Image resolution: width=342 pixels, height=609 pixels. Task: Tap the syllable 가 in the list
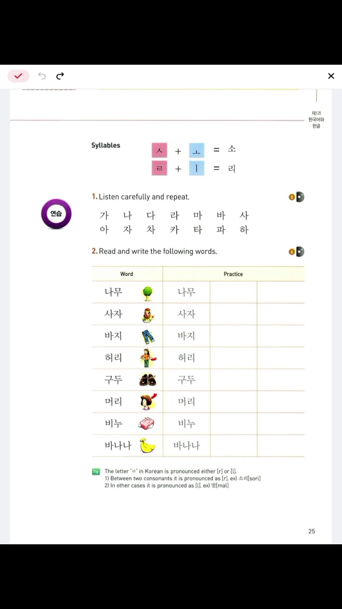[104, 216]
